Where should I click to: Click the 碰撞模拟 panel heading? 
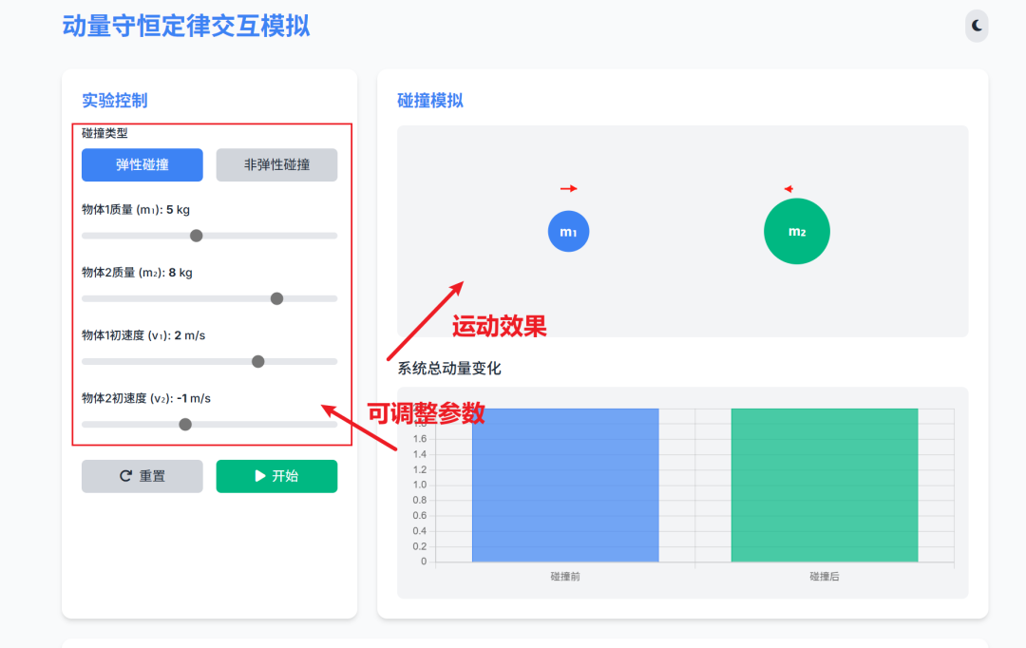point(430,100)
